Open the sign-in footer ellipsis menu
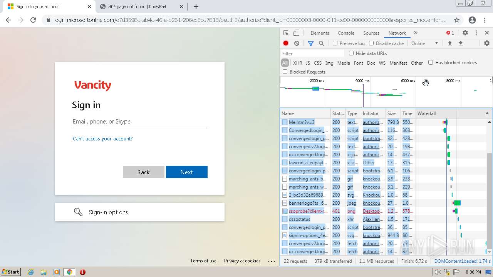Image resolution: width=493 pixels, height=277 pixels. [272, 261]
